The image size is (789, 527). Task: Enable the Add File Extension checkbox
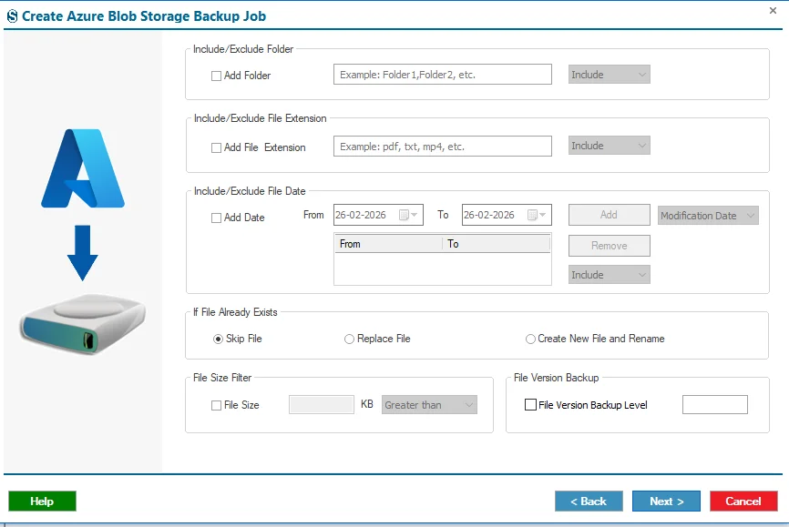pyautogui.click(x=216, y=147)
